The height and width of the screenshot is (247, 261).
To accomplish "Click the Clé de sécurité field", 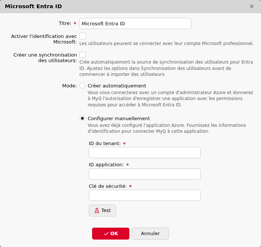I will point(145,195).
